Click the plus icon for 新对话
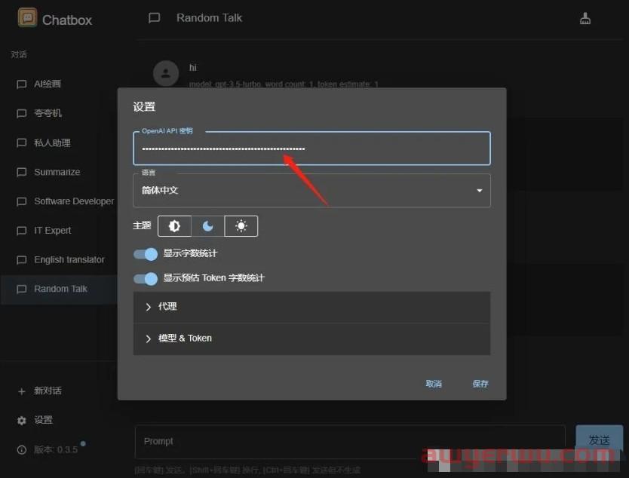629x478 pixels. click(x=22, y=391)
